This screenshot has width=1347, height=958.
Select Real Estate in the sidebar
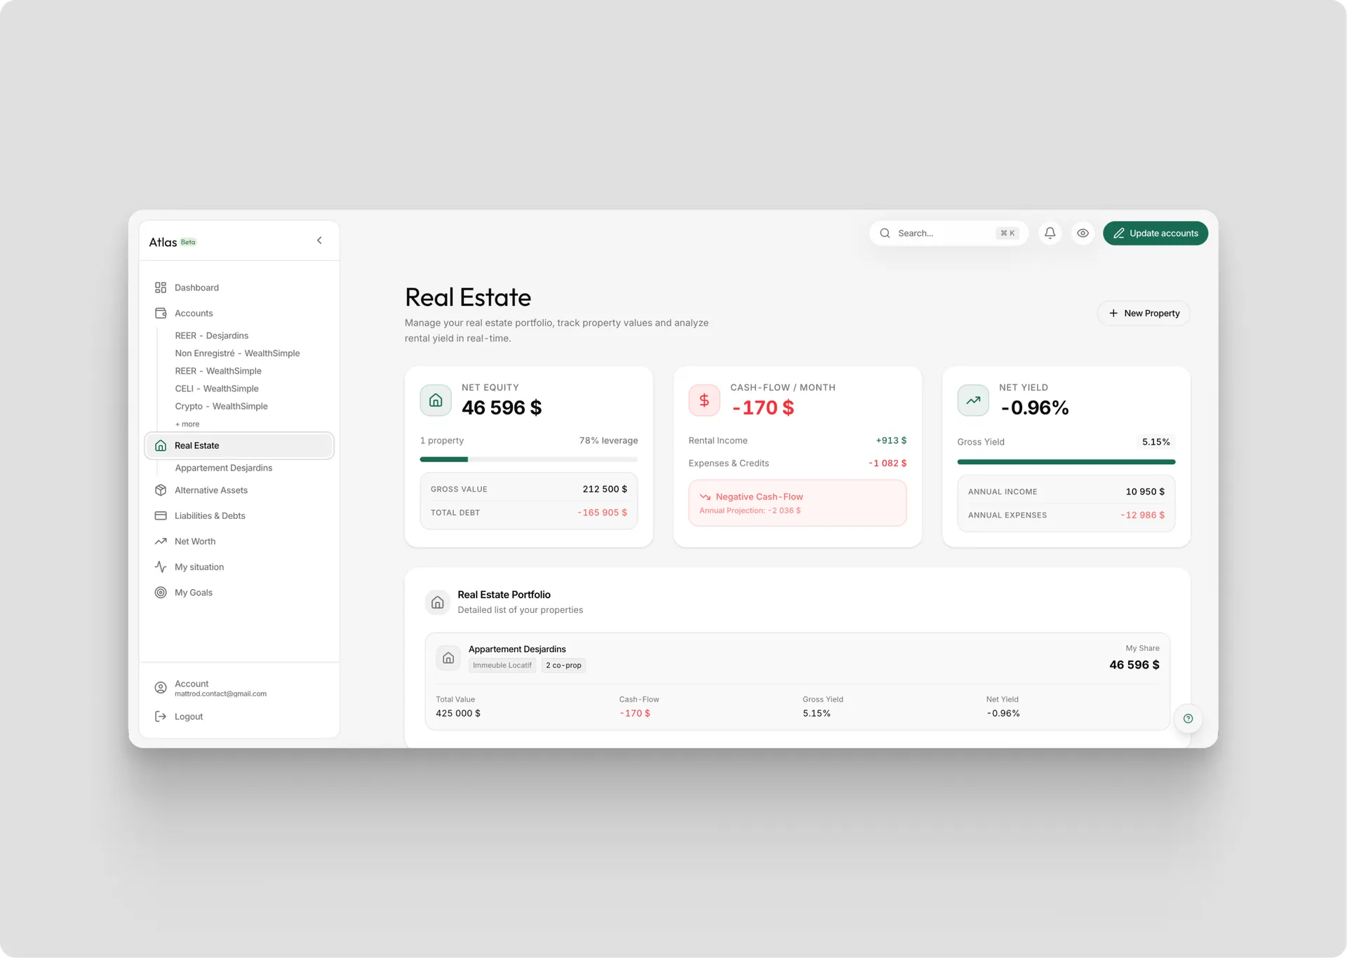[239, 446]
